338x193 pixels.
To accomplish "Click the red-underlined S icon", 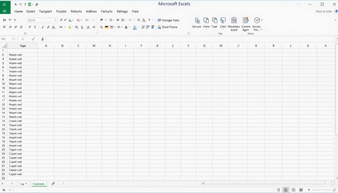I will coord(82,27).
